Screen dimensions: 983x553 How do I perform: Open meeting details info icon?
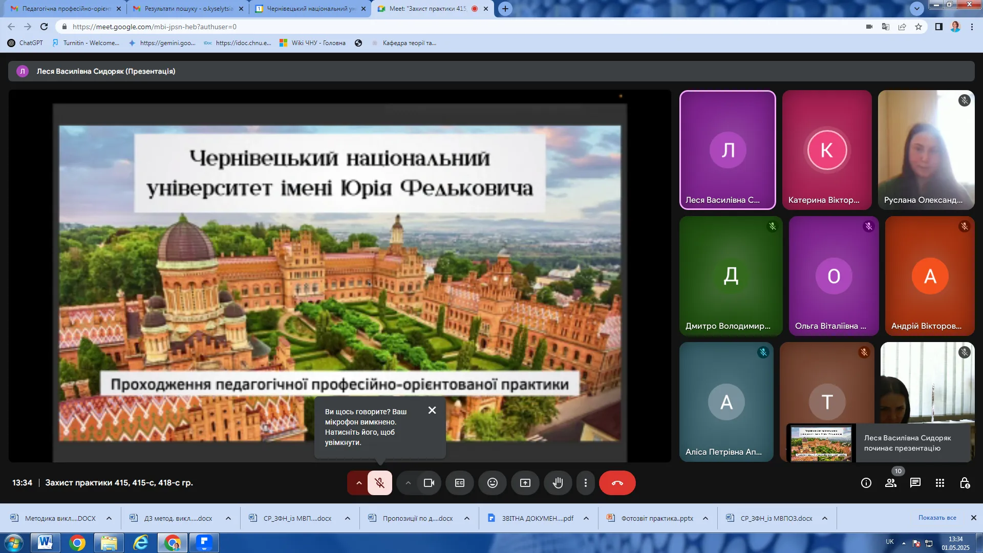pyautogui.click(x=866, y=483)
